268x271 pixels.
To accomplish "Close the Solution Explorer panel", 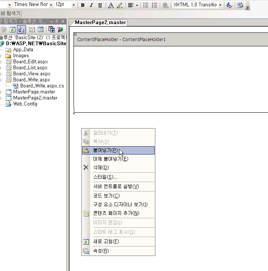I will (63, 21).
